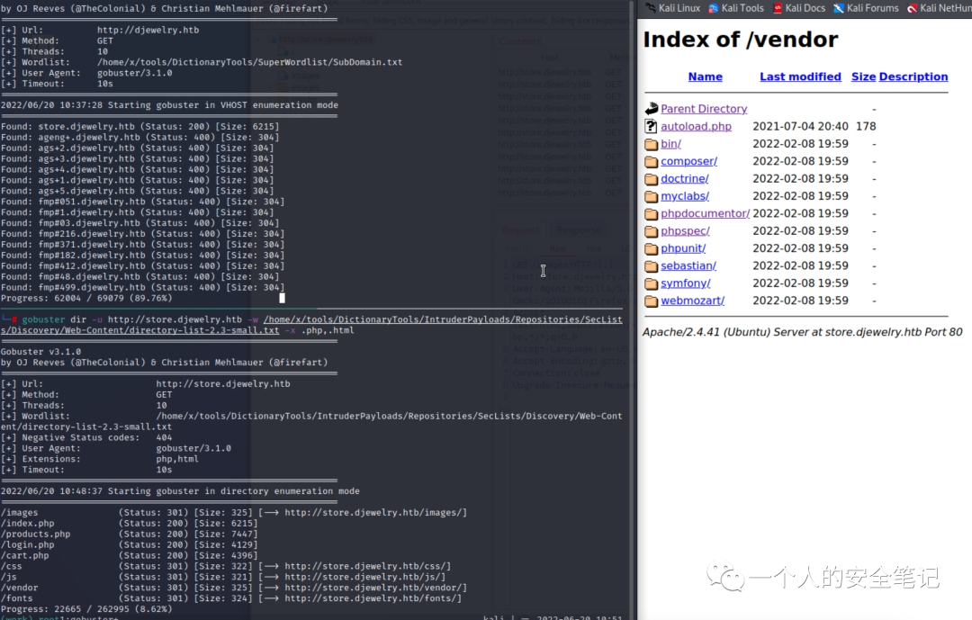Open the myclabs/ directory link
Screen dimensions: 972x620
pyautogui.click(x=684, y=196)
